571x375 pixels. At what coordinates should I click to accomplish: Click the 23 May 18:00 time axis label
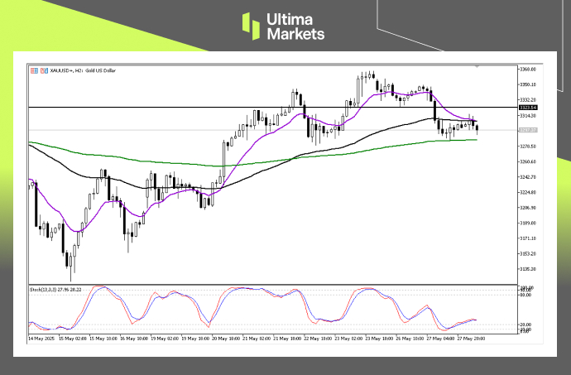point(379,339)
